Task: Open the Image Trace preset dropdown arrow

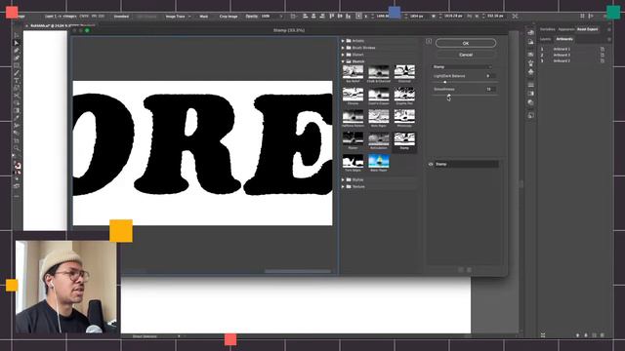Action: click(189, 17)
